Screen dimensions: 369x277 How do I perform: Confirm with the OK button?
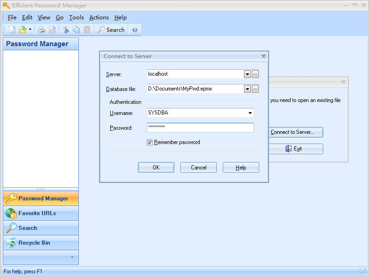156,167
